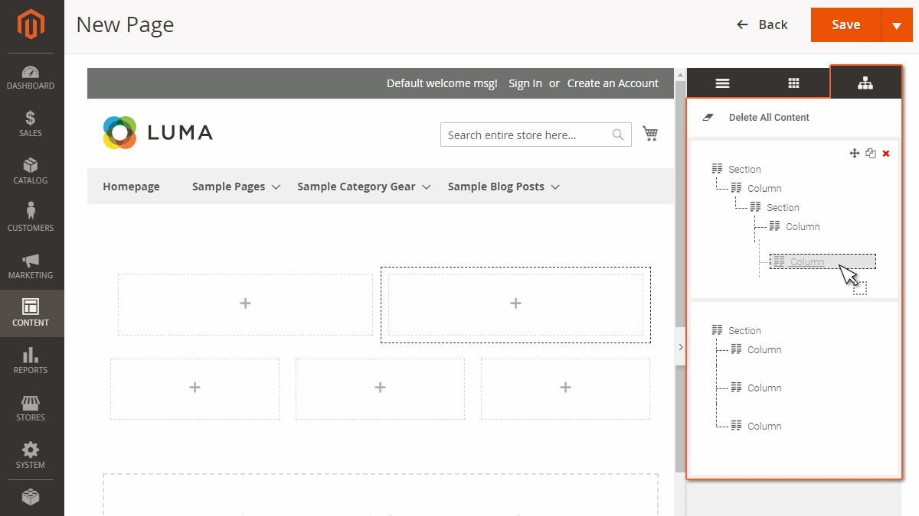Click the Sign In link in the preview
Viewport: 919px width, 516px height.
525,83
